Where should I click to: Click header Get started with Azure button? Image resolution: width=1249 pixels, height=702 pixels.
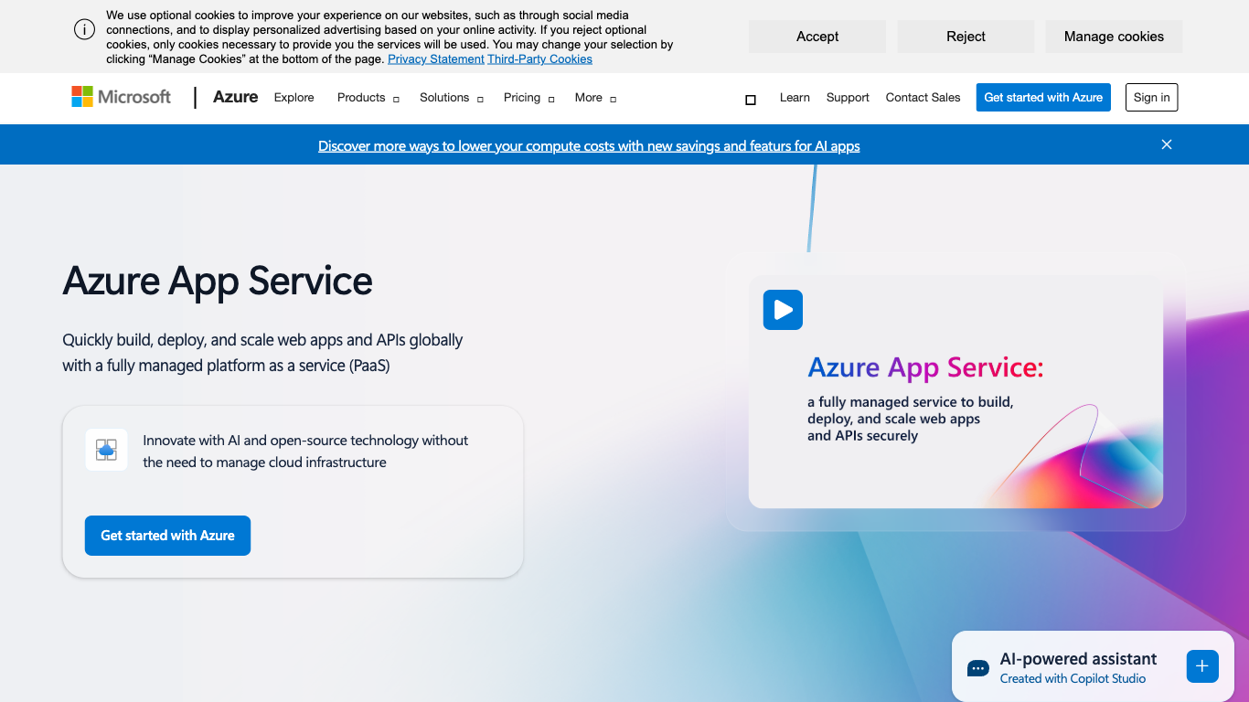pyautogui.click(x=1043, y=98)
